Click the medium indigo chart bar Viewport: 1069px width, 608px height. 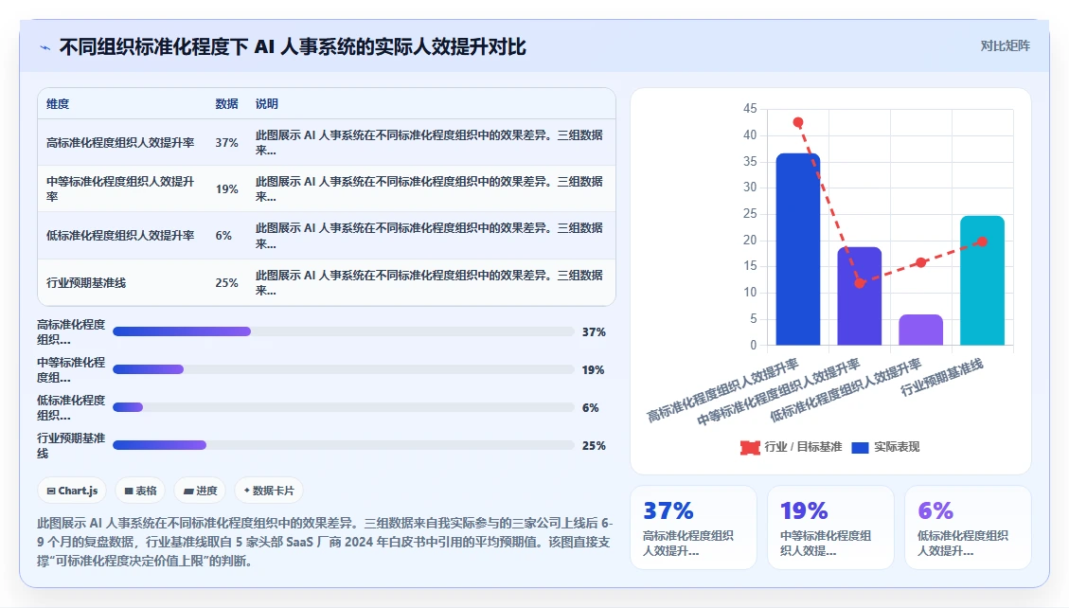[x=859, y=296]
